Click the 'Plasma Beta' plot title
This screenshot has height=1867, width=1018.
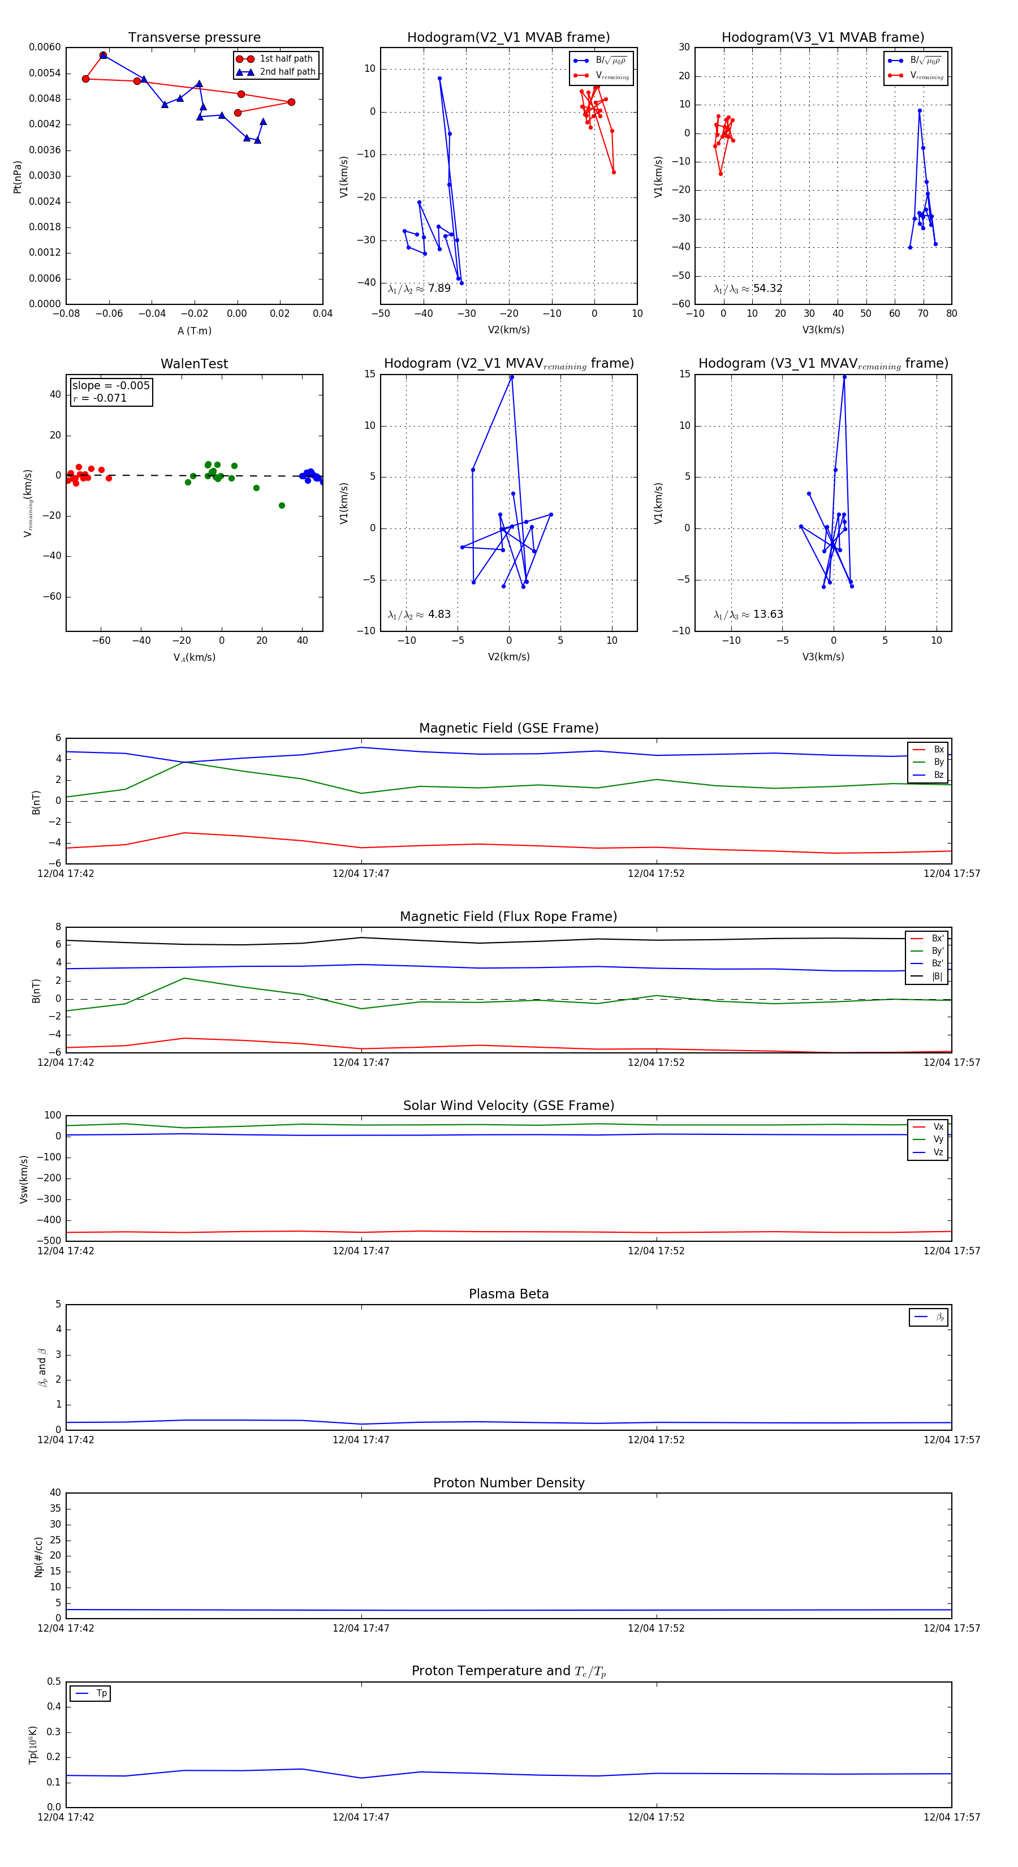(x=508, y=1294)
